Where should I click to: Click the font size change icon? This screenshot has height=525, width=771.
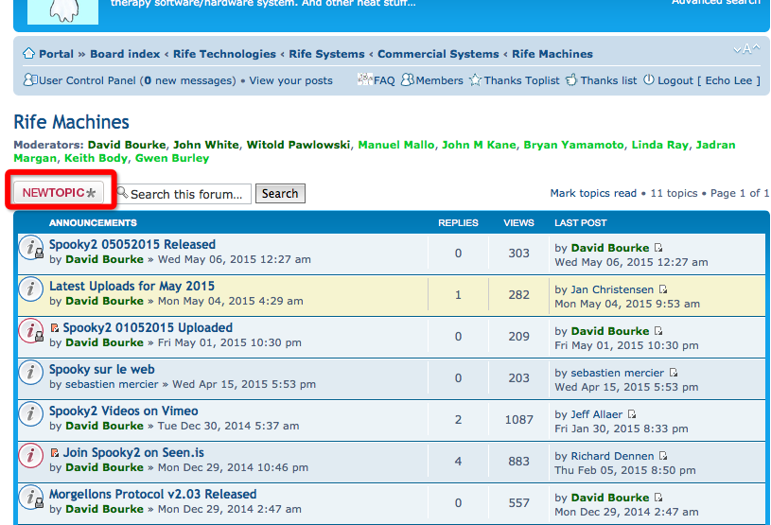(x=746, y=48)
